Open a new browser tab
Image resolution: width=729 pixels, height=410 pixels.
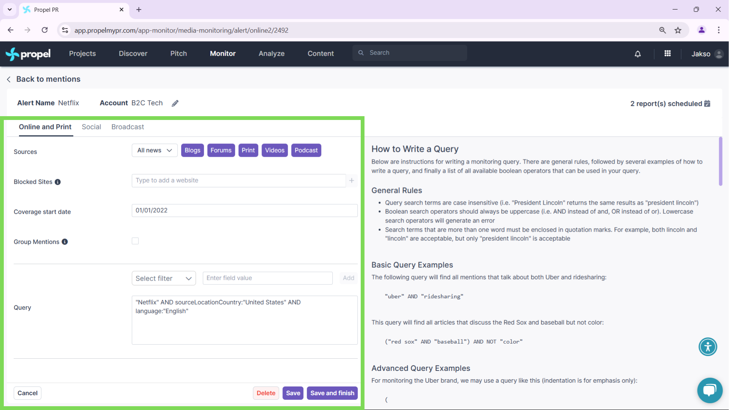point(139,9)
